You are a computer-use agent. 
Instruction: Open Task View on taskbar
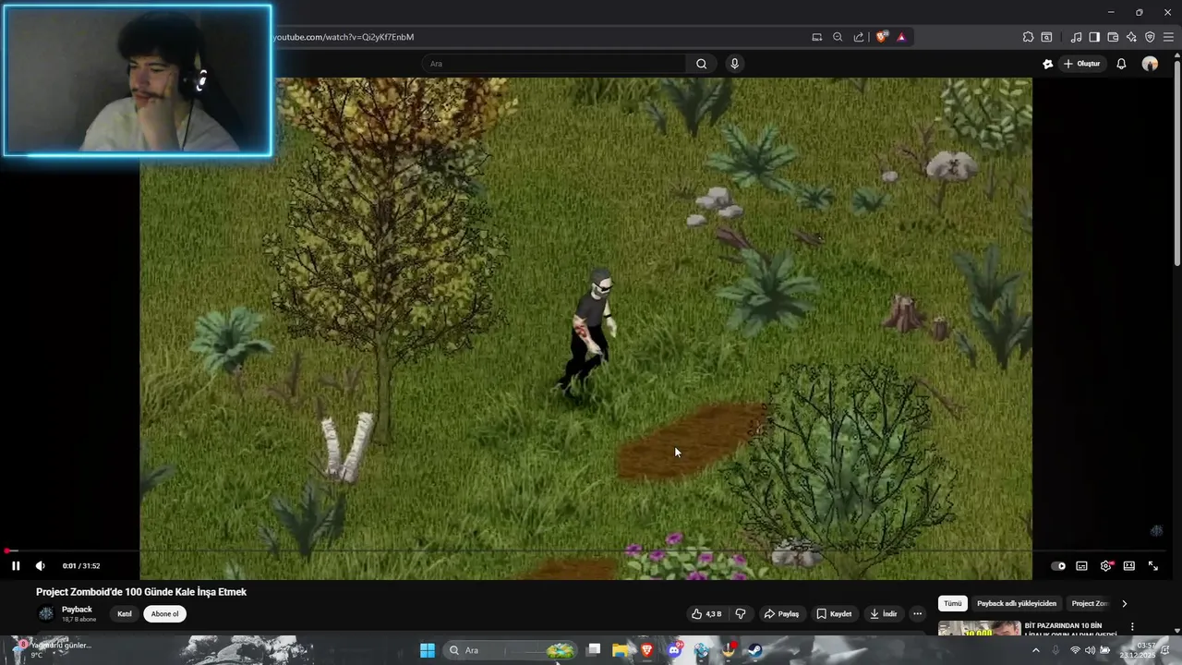(x=594, y=650)
